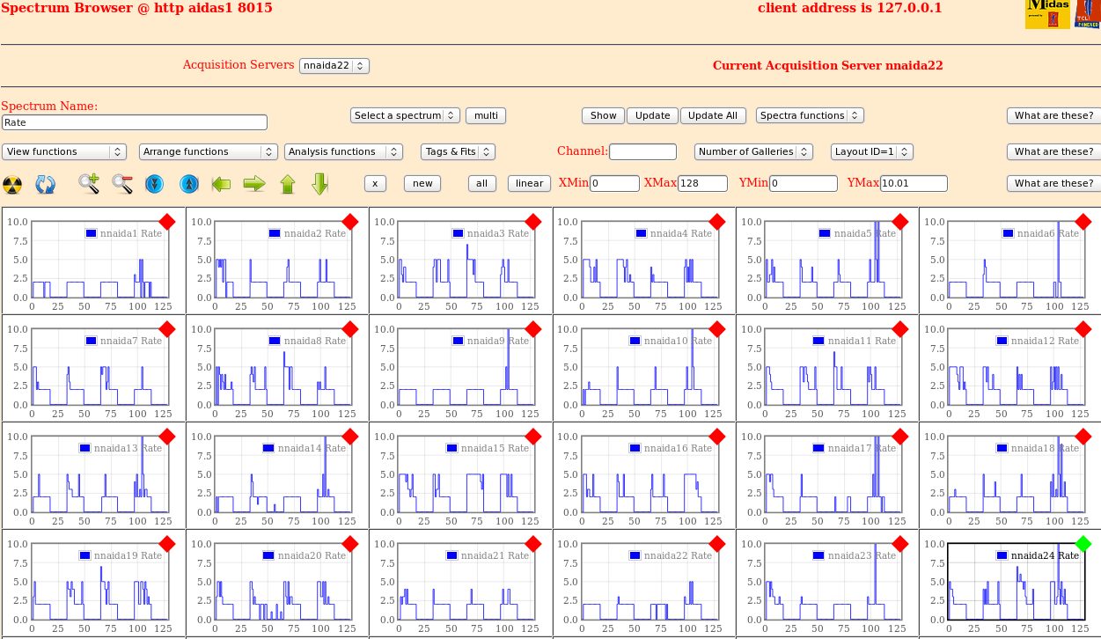
Task: Open the Number of Galleries dropdown
Action: [x=752, y=151]
